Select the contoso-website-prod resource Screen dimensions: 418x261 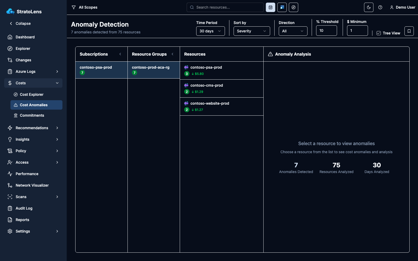(x=222, y=106)
